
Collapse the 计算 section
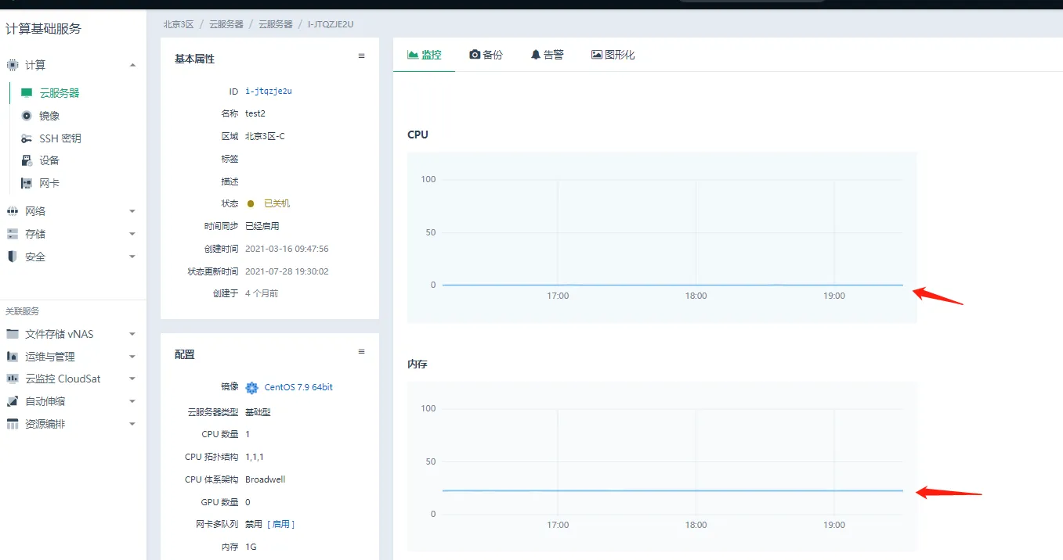pyautogui.click(x=132, y=65)
